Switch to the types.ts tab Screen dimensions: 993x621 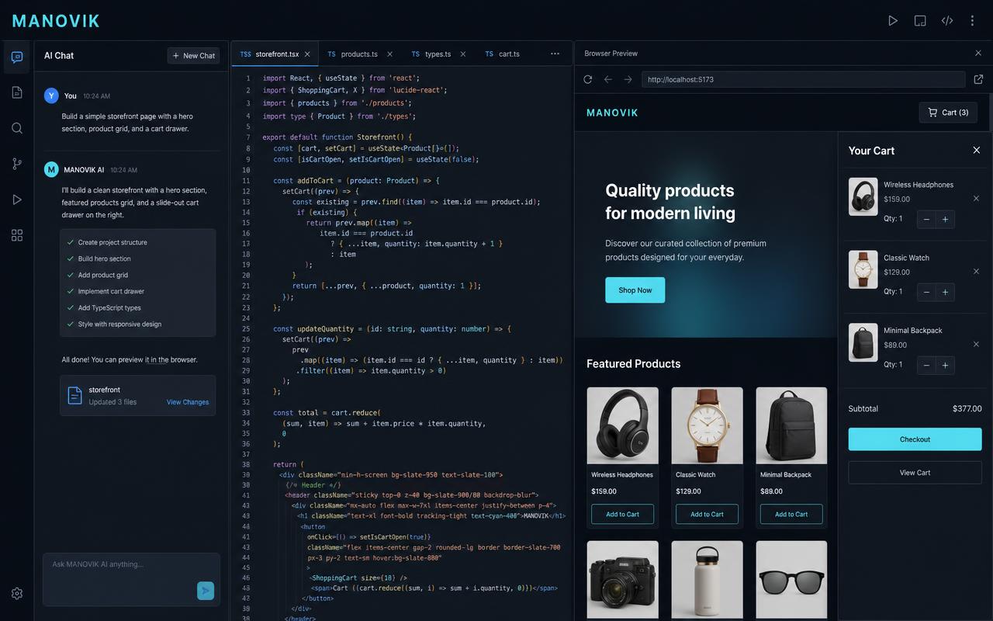439,54
